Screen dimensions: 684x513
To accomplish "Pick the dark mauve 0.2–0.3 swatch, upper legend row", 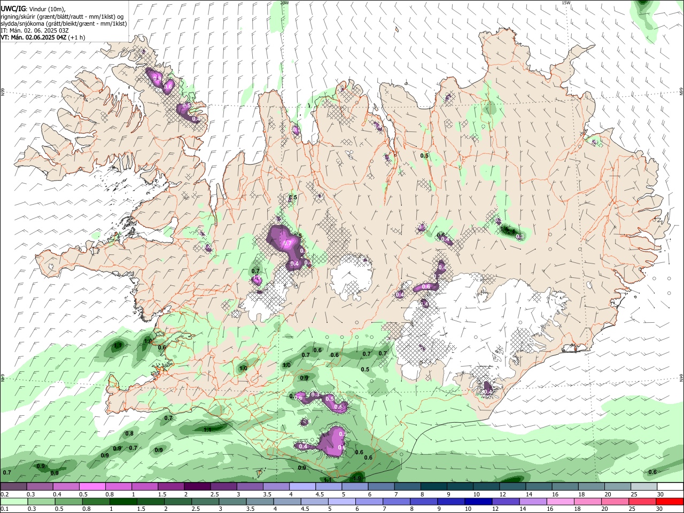I will [x=13, y=486].
